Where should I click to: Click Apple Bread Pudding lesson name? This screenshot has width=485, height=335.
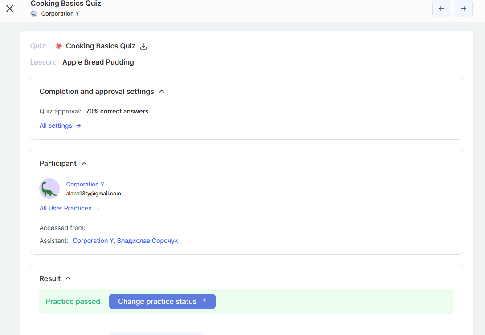(x=98, y=62)
